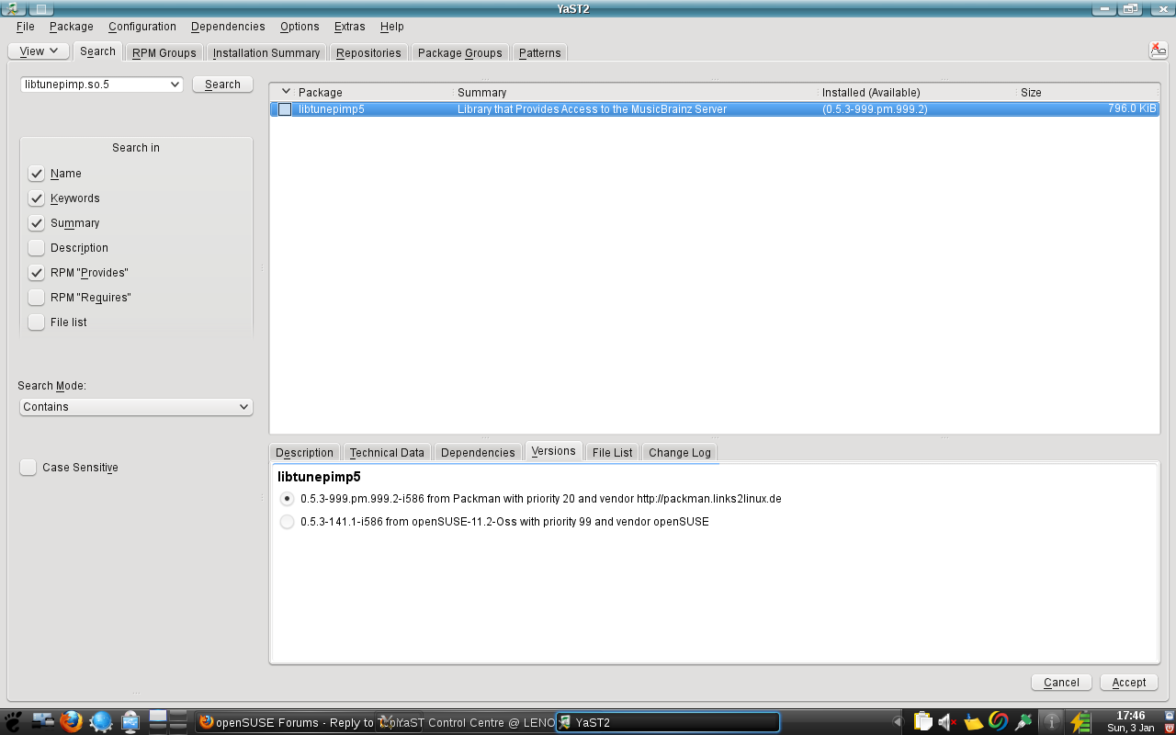Enable the File list search checkbox
1176x735 pixels.
click(x=37, y=322)
